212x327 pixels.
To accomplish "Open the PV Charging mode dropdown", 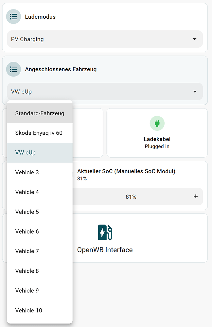I will [105, 39].
